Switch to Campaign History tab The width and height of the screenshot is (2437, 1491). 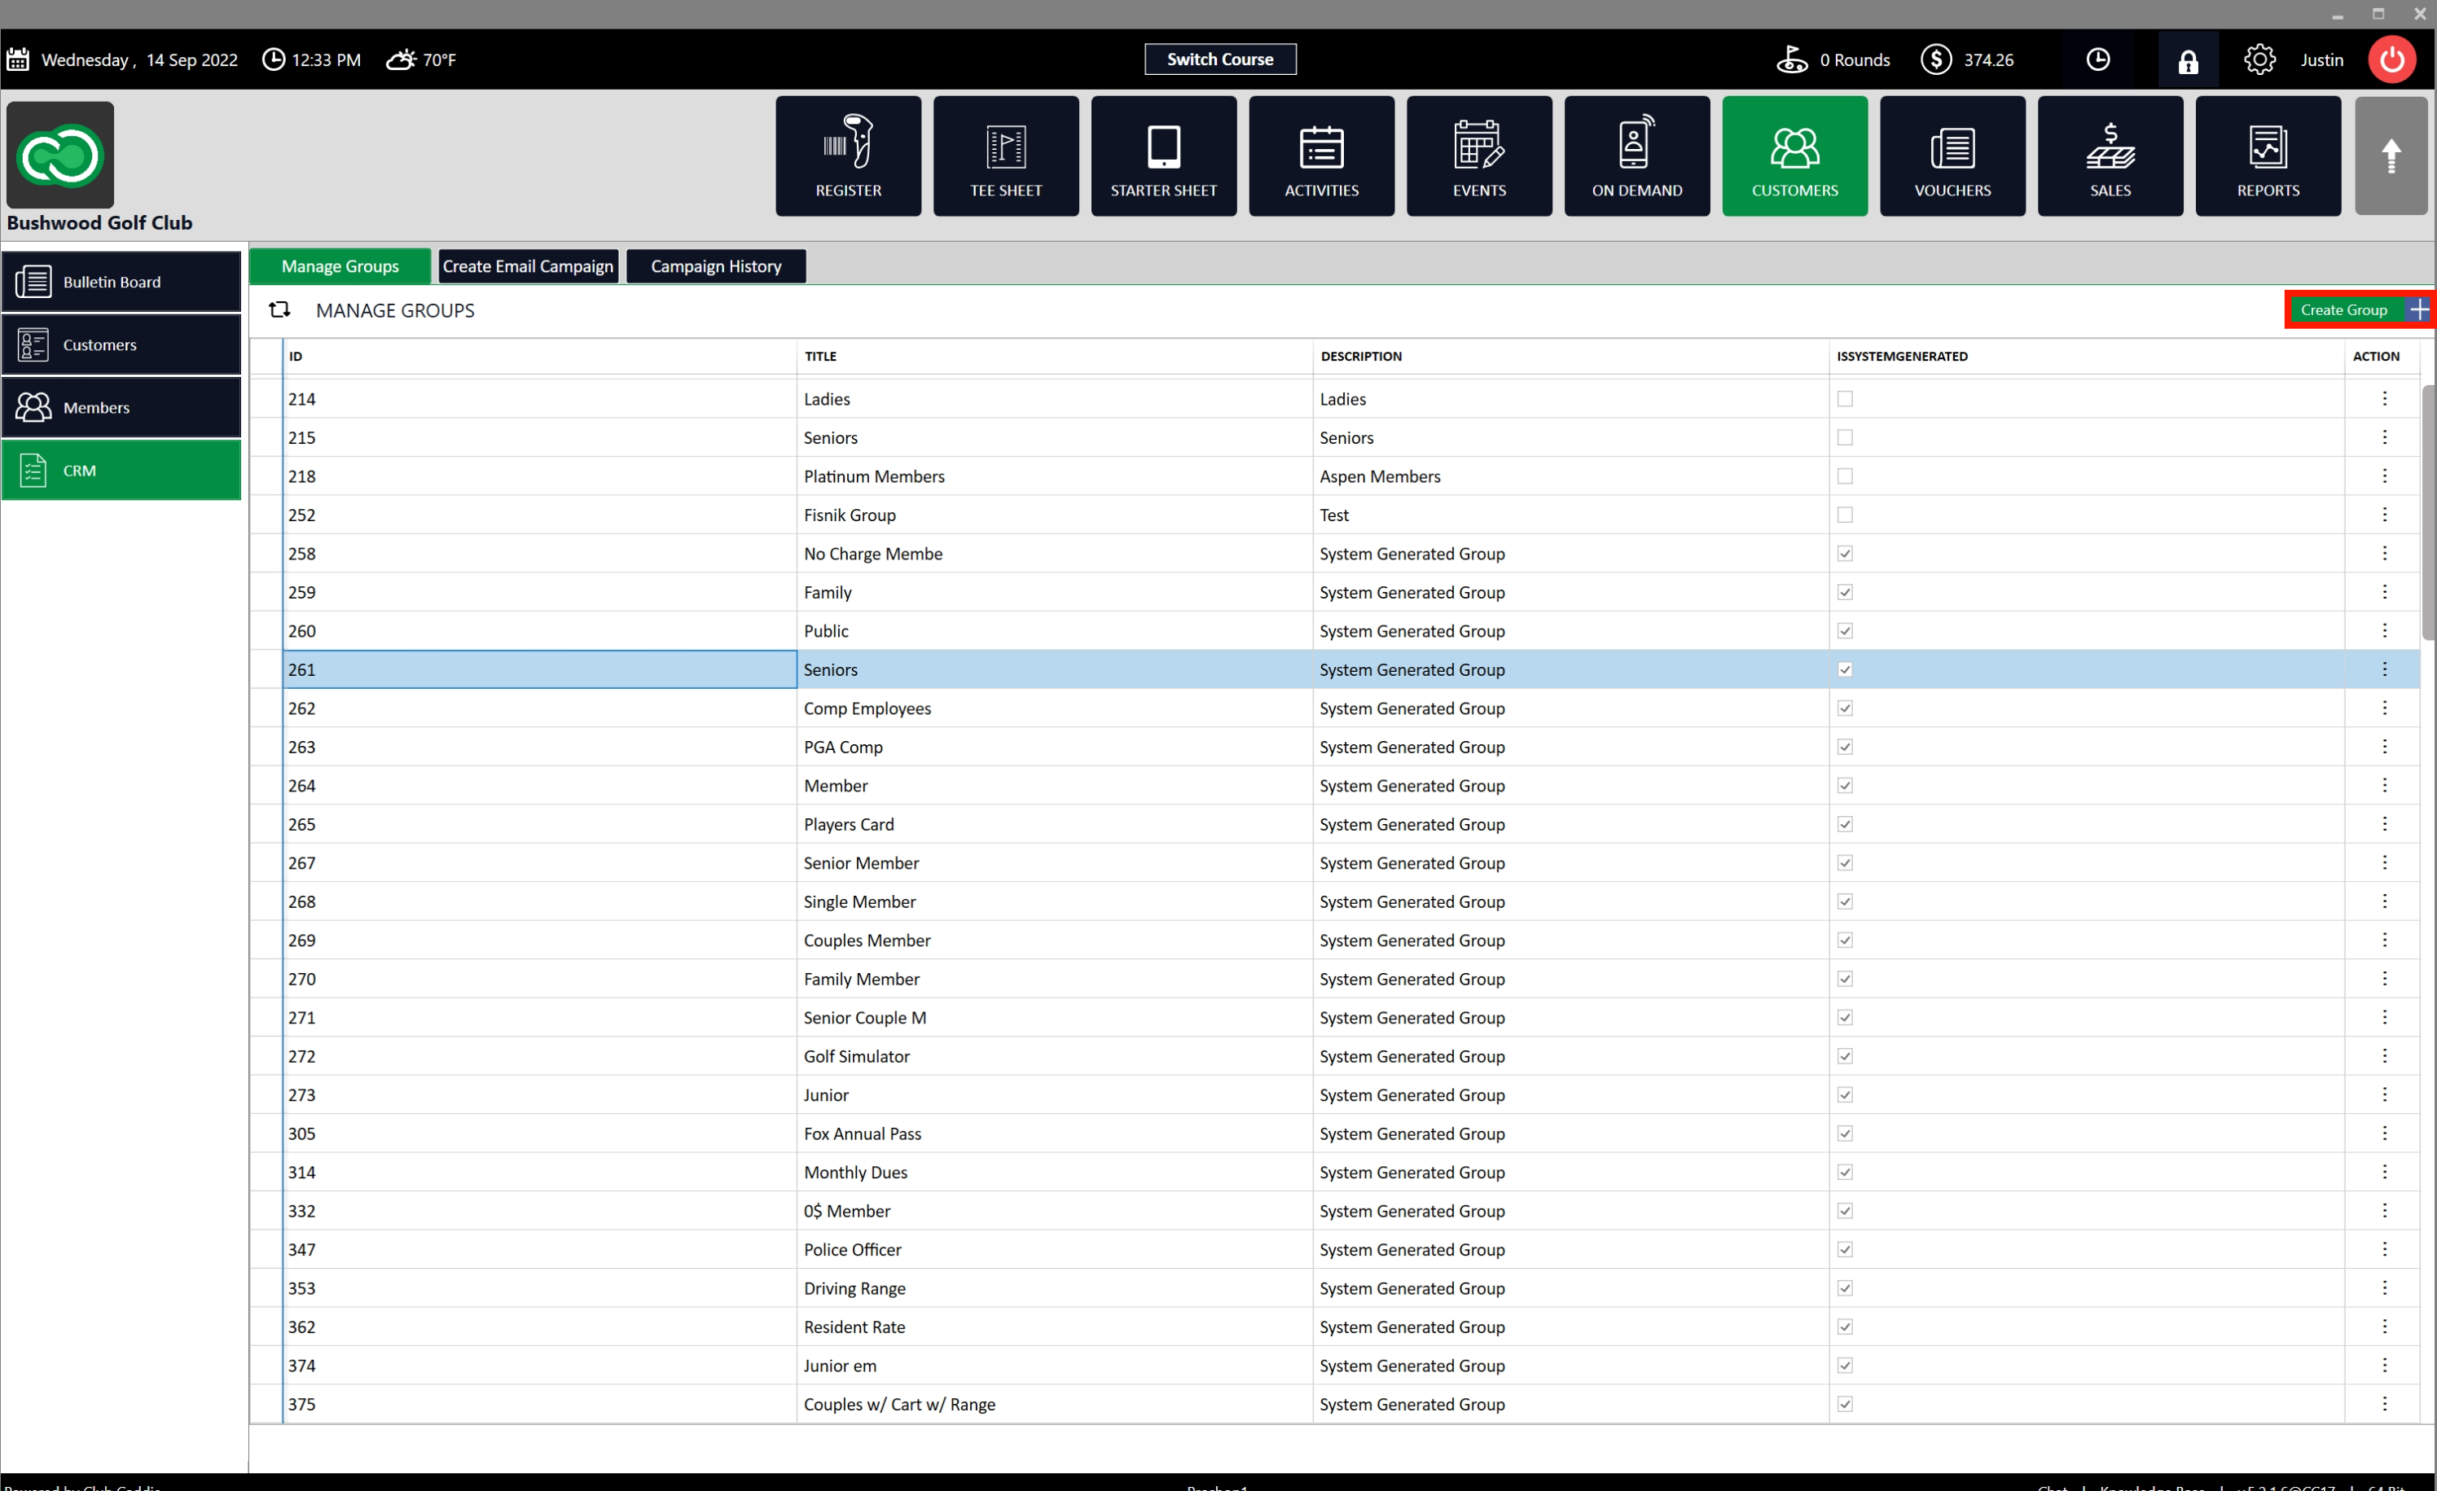click(x=715, y=266)
